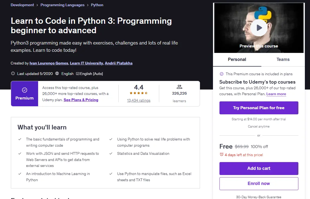Viewport: 310px width, 199px height.
Task: Click checkmark beside solve real life problems
Action: coord(111,139)
